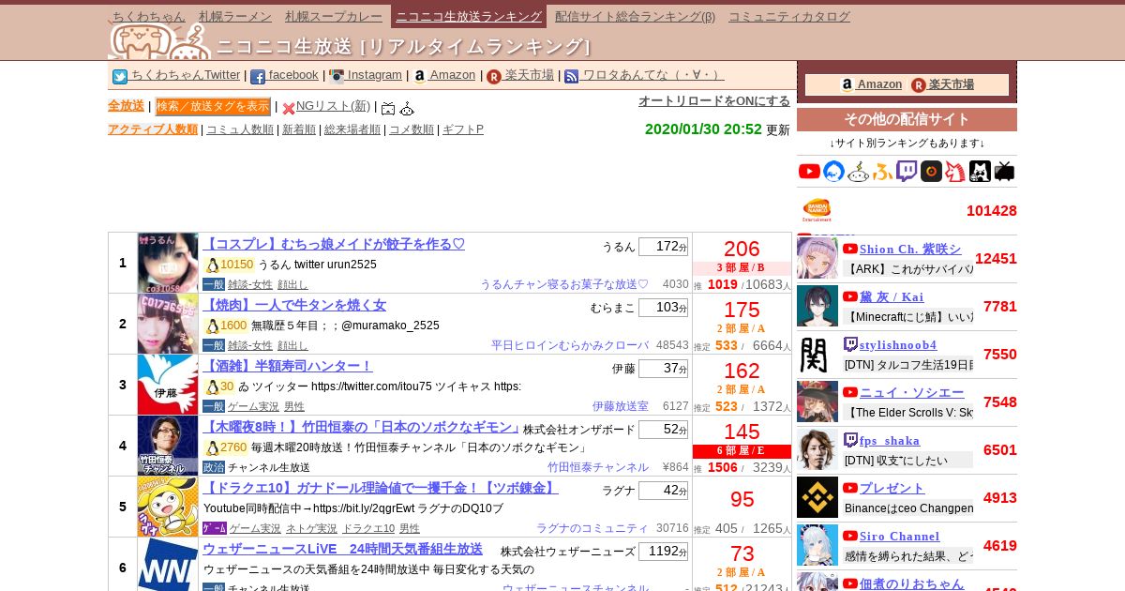Click the small TV icon after NGリスト
1125x591 pixels.
tap(388, 109)
